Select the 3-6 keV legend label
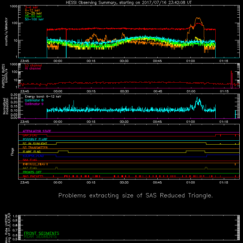243x243 pixels. point(32,7)
